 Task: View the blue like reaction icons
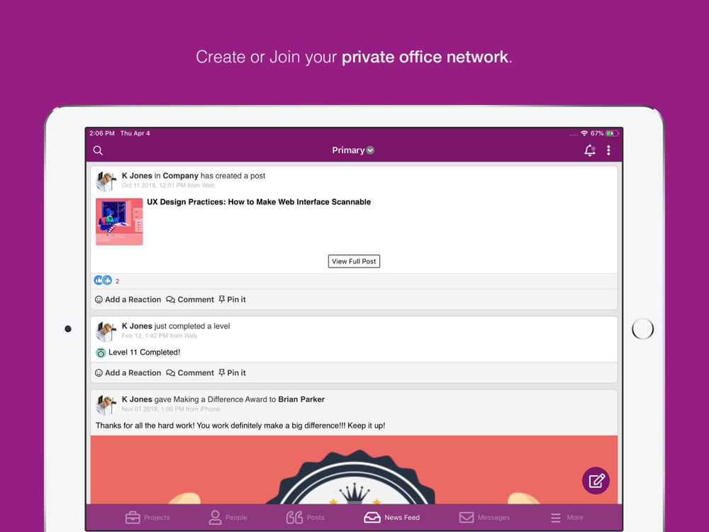coord(103,280)
